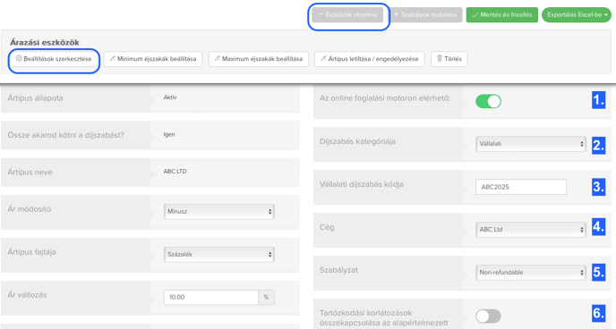Viewport: 616px width, 329px height.
Task: Open the Ártípus fajtája Százalék dropdown
Action: pyautogui.click(x=218, y=255)
